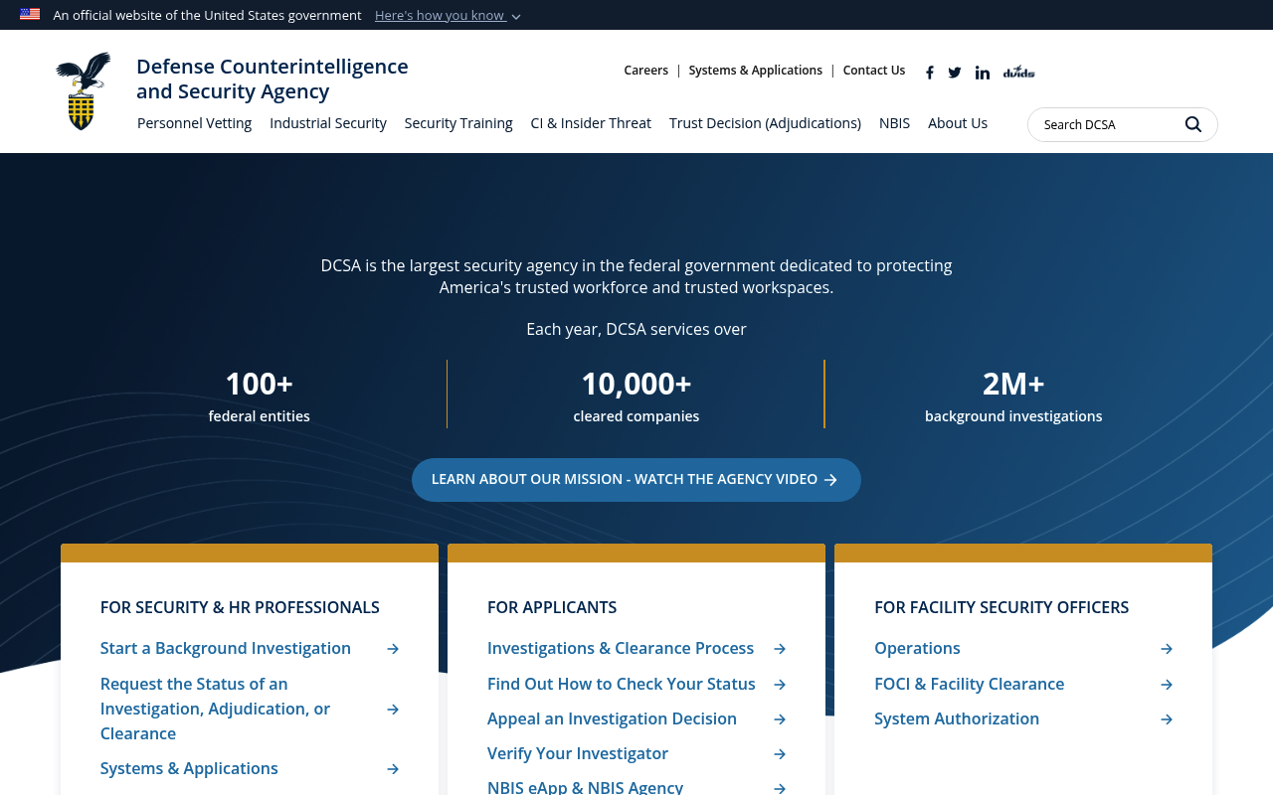Open Investigations & Clearance Process link
The image size is (1273, 795).
[621, 649]
